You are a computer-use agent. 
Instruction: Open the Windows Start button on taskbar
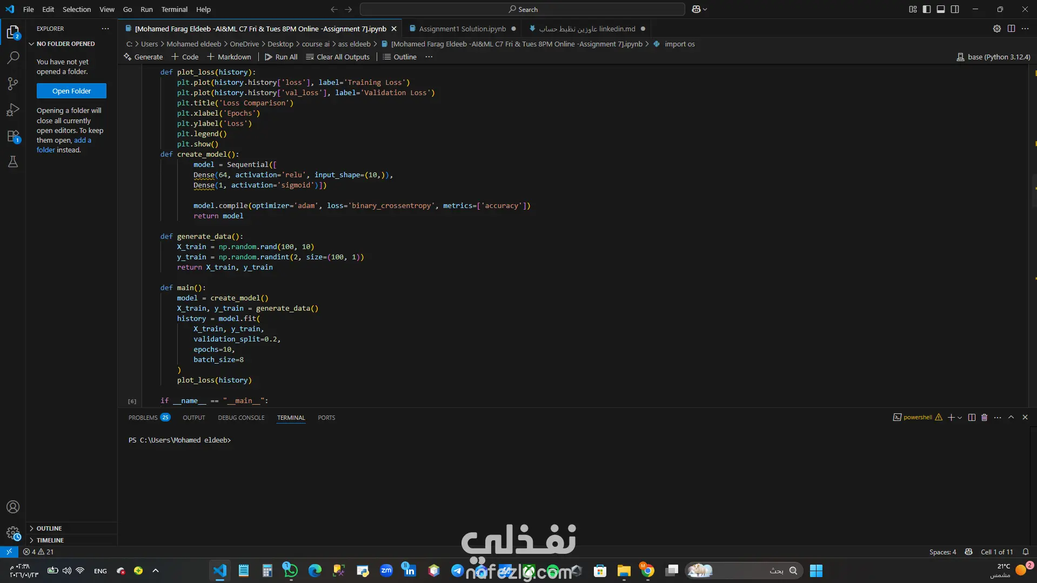[816, 571]
